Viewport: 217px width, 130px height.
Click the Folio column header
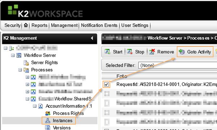pos(122,76)
